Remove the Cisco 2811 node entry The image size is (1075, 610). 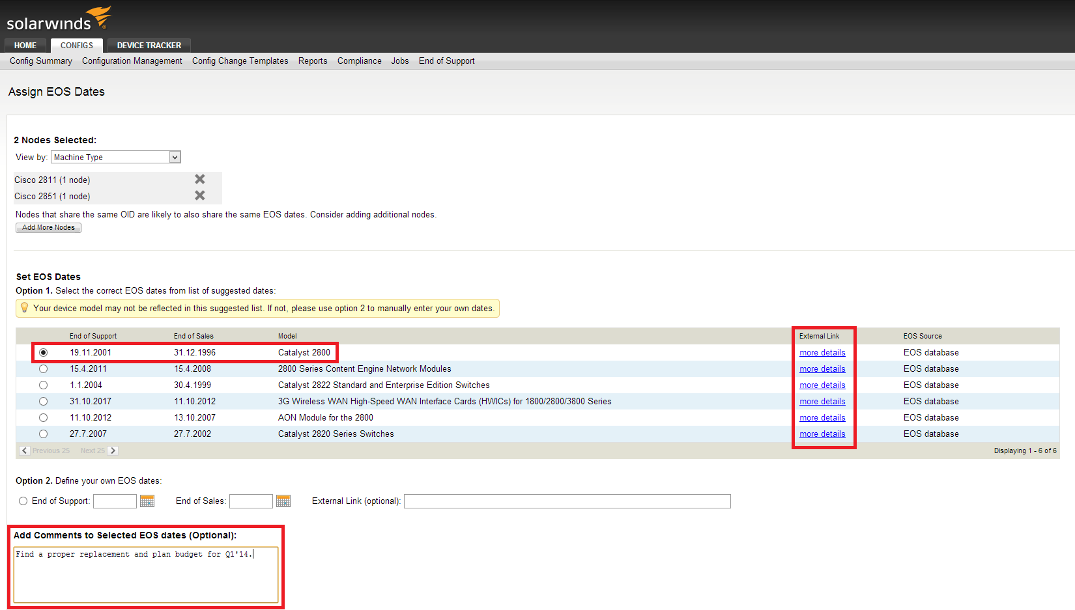(x=200, y=179)
